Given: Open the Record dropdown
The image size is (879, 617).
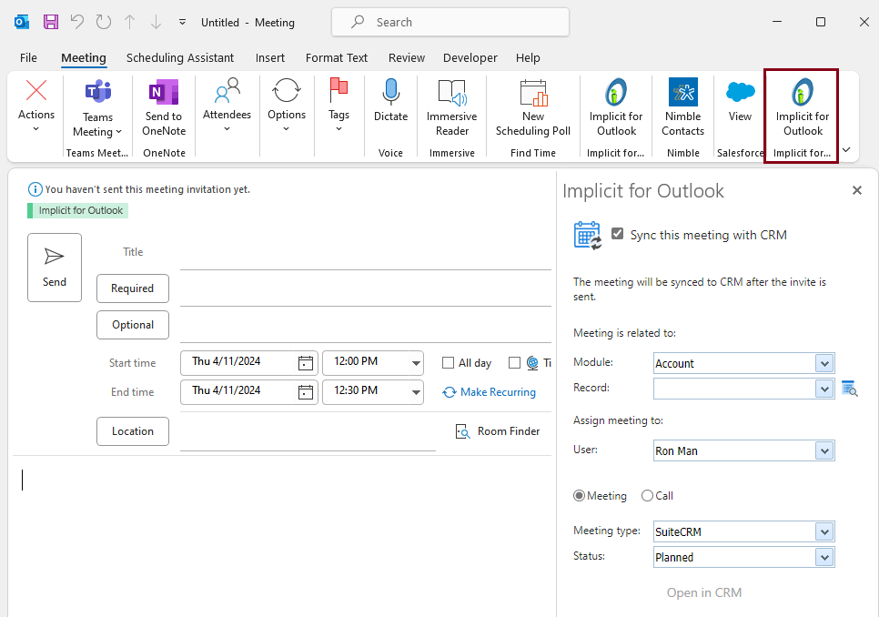Looking at the screenshot, I should (x=824, y=389).
